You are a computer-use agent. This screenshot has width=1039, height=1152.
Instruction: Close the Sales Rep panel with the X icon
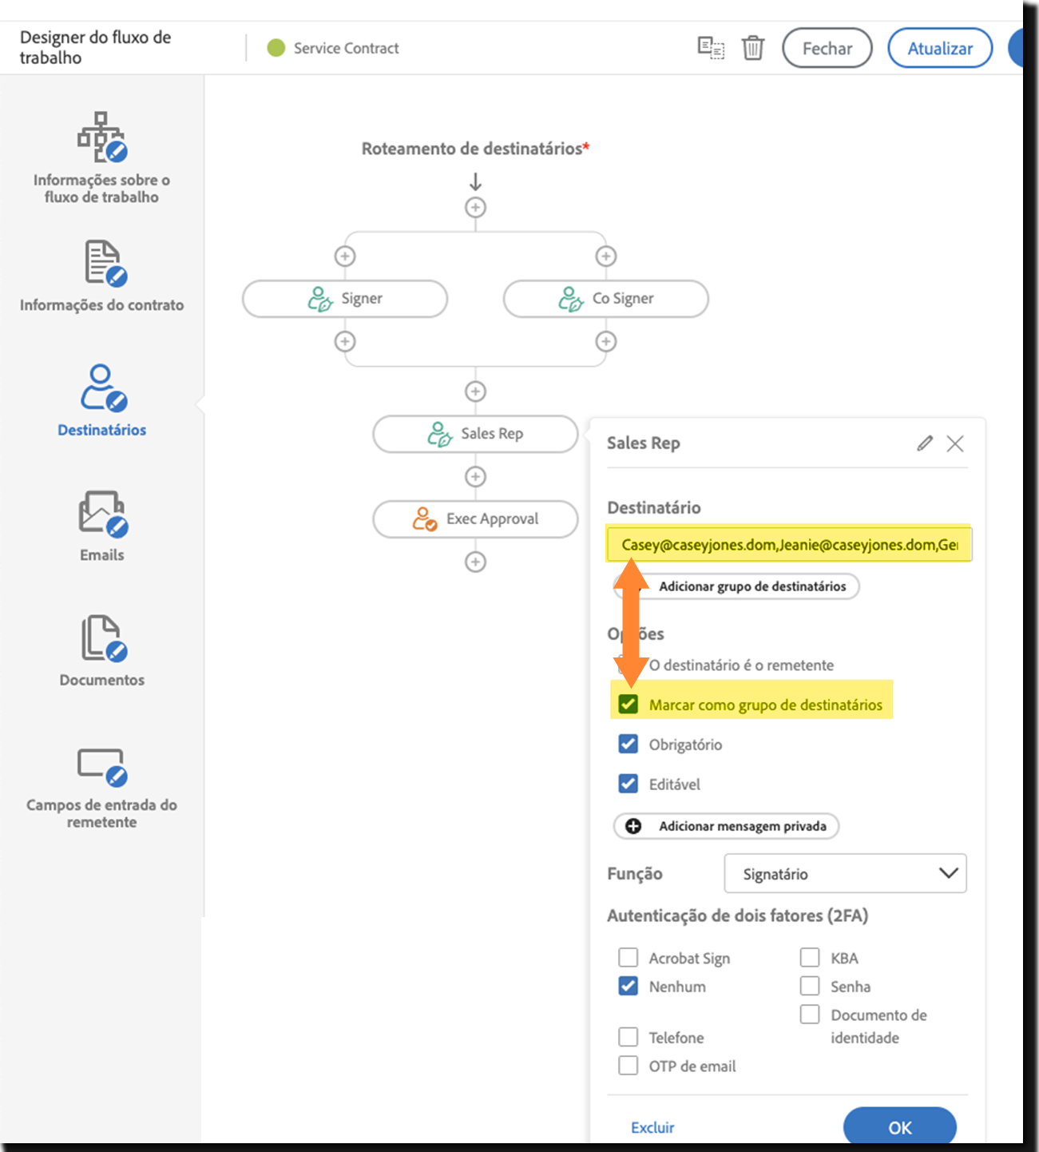[x=955, y=443]
